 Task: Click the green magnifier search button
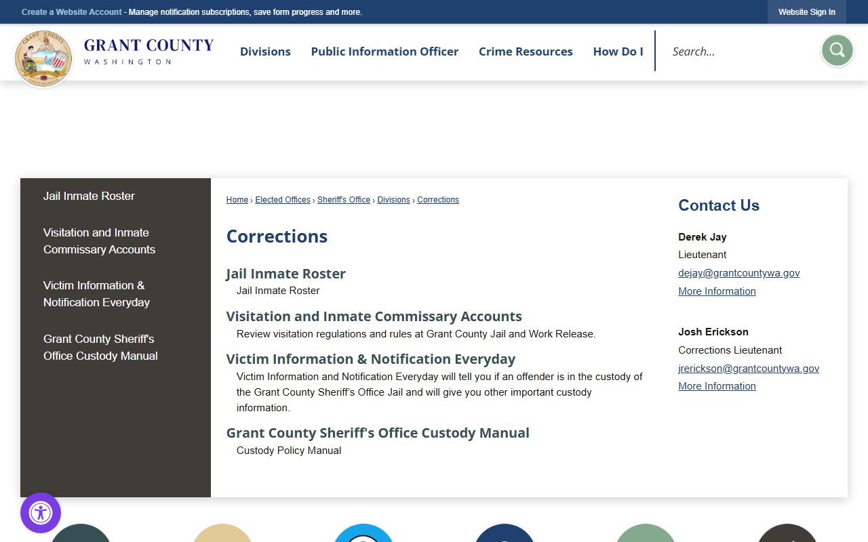point(837,50)
